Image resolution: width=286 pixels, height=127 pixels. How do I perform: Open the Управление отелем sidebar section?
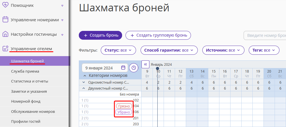(x=31, y=49)
